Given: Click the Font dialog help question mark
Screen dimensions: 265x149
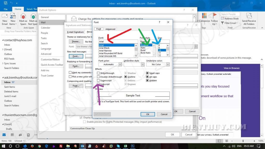Looking at the screenshot, I should [159, 22].
